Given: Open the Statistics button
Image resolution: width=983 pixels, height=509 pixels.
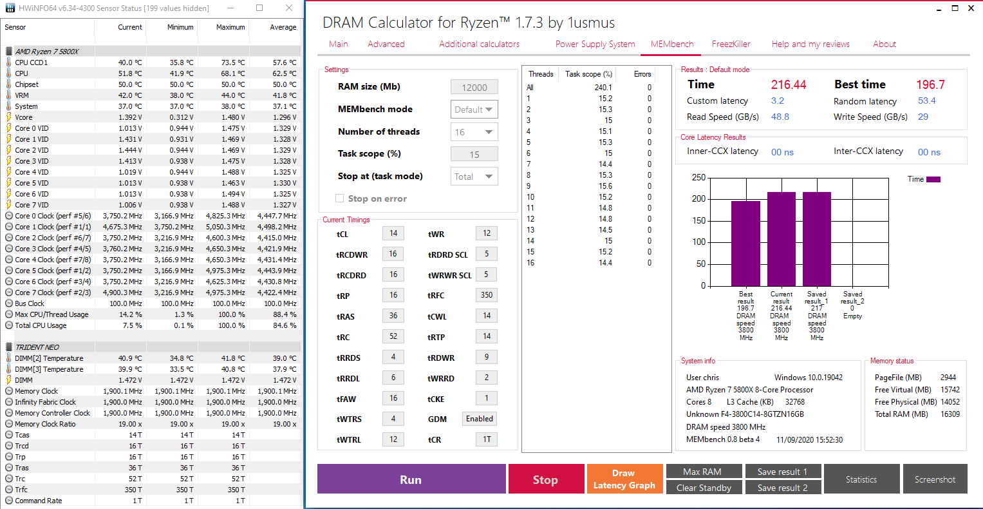Looking at the screenshot, I should (861, 479).
